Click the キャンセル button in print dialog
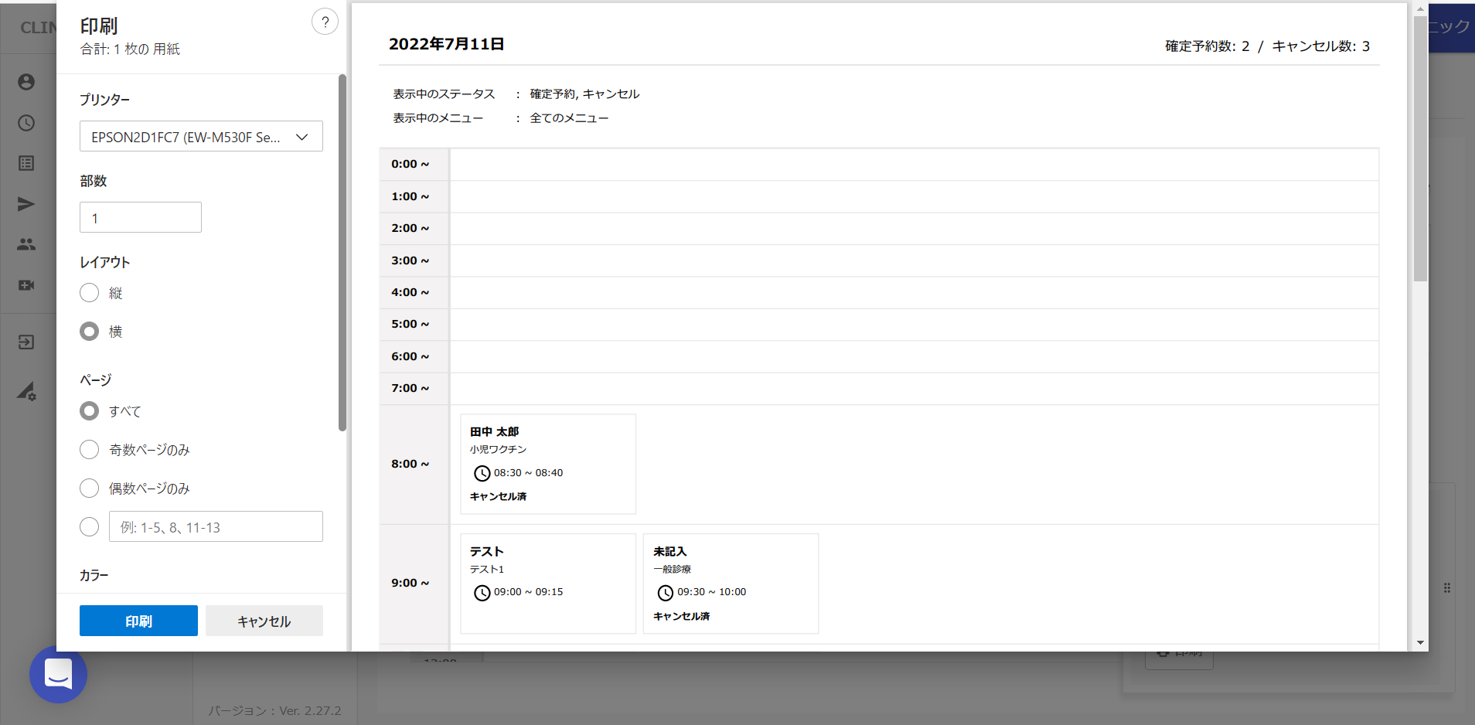This screenshot has width=1475, height=725. coord(264,621)
